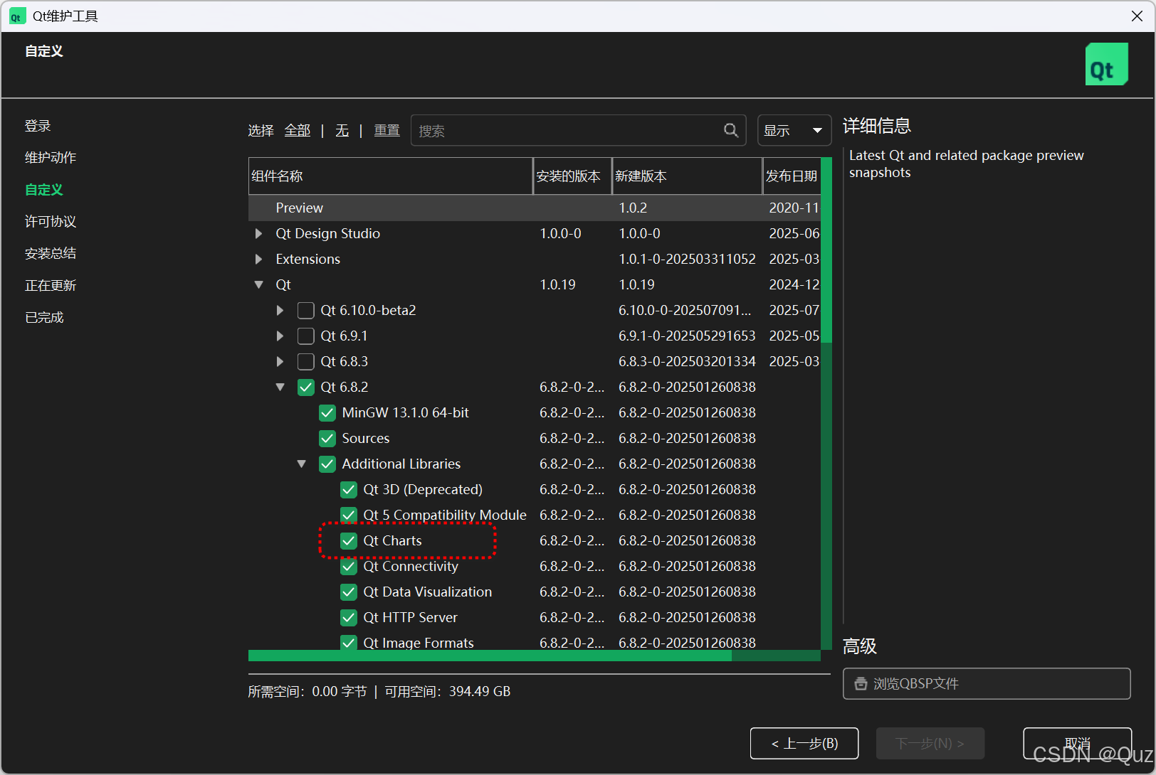Click the search magnifier icon
The image size is (1156, 775).
point(731,130)
